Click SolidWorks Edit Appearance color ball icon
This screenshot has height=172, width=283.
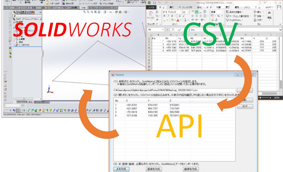(116, 12)
